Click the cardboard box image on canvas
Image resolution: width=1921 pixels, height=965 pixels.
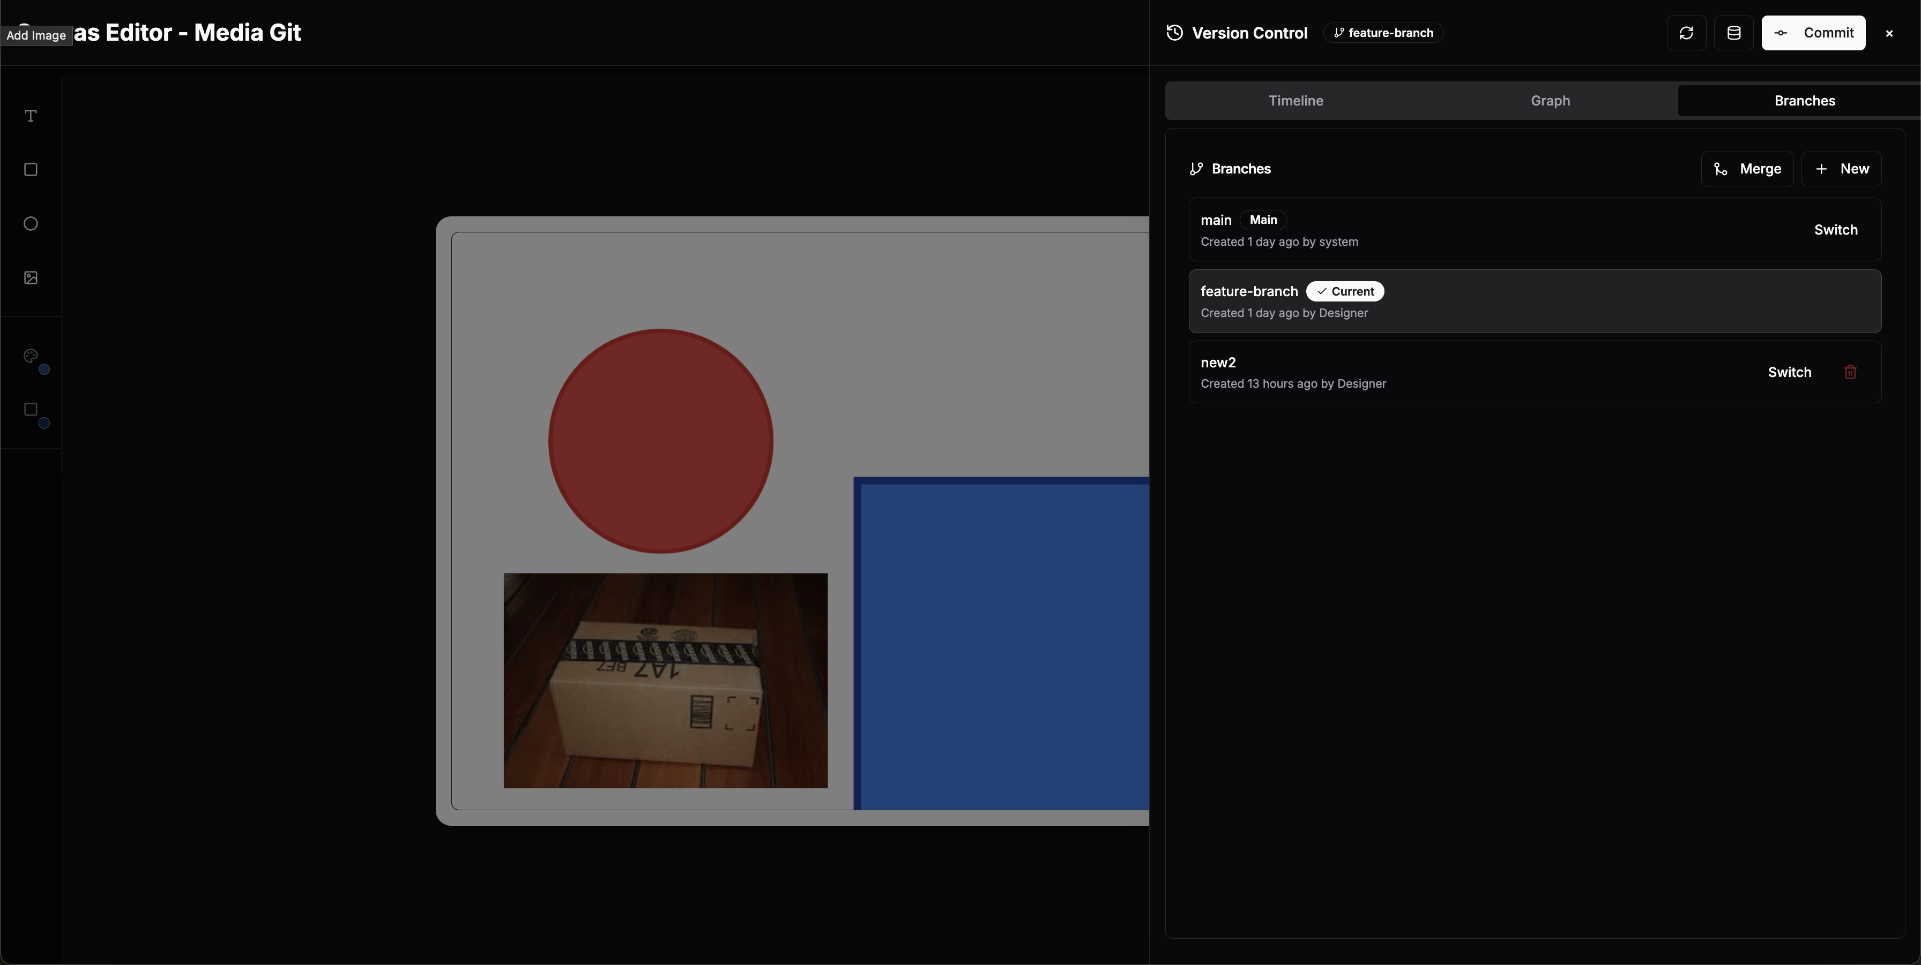[665, 680]
